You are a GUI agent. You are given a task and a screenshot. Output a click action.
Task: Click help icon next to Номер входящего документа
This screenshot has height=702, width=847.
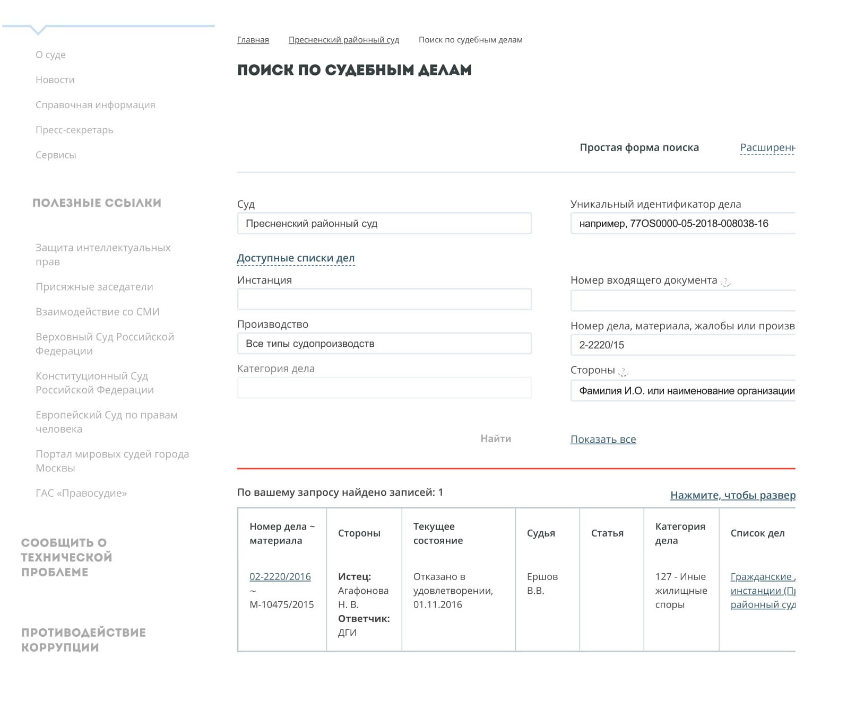[x=725, y=283]
